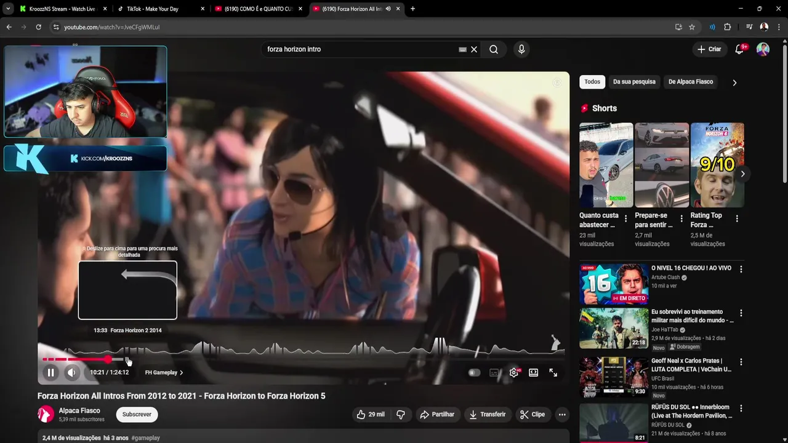The width and height of the screenshot is (788, 443).
Task: Go back in browser history
Action: 9,27
